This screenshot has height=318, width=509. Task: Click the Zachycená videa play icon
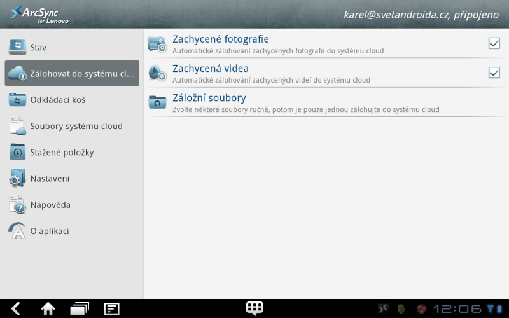click(x=157, y=73)
